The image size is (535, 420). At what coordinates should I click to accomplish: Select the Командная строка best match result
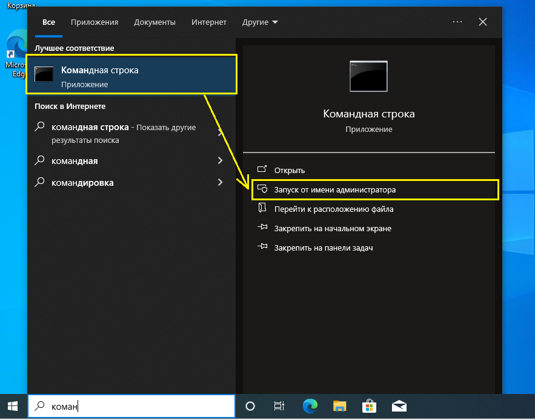(131, 74)
